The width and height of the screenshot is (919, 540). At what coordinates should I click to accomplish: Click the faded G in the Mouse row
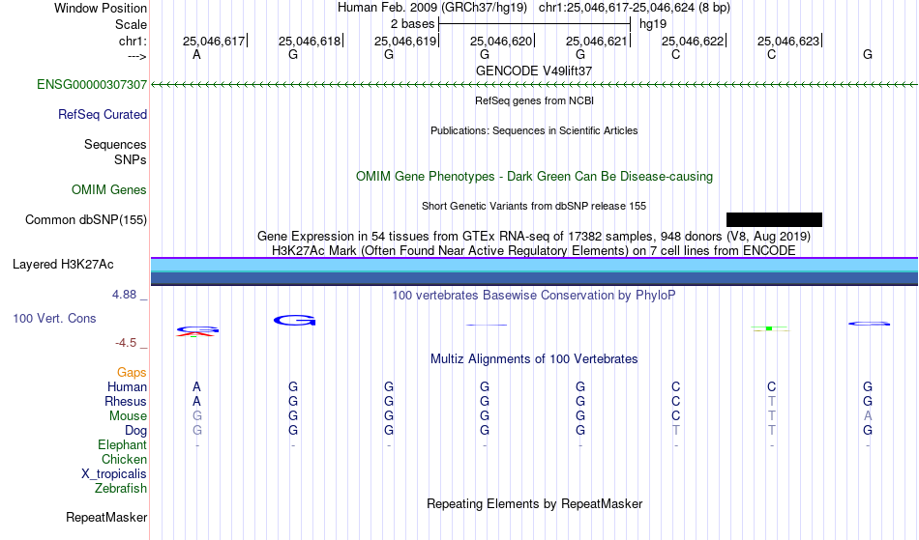(197, 416)
